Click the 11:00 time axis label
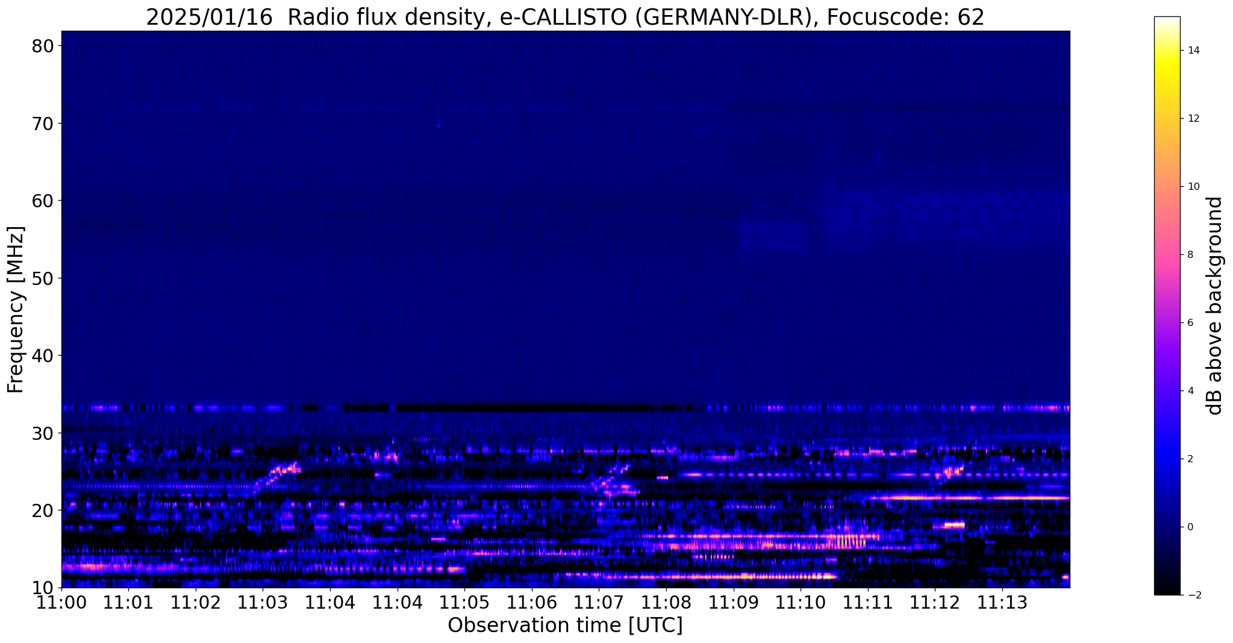The height and width of the screenshot is (643, 1233). point(61,603)
